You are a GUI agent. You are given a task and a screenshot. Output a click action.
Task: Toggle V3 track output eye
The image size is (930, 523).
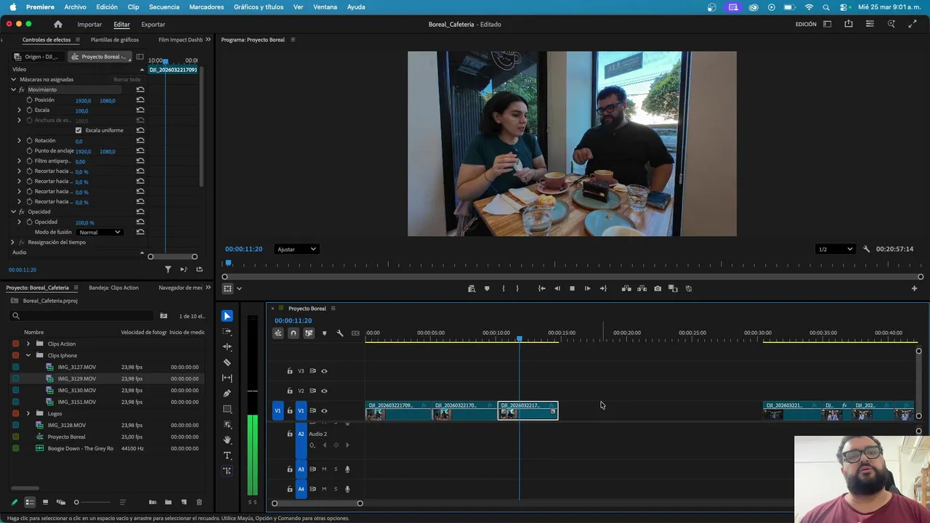324,371
